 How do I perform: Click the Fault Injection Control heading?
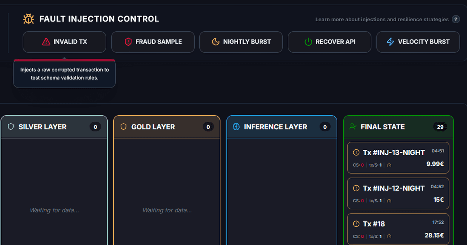(x=99, y=19)
